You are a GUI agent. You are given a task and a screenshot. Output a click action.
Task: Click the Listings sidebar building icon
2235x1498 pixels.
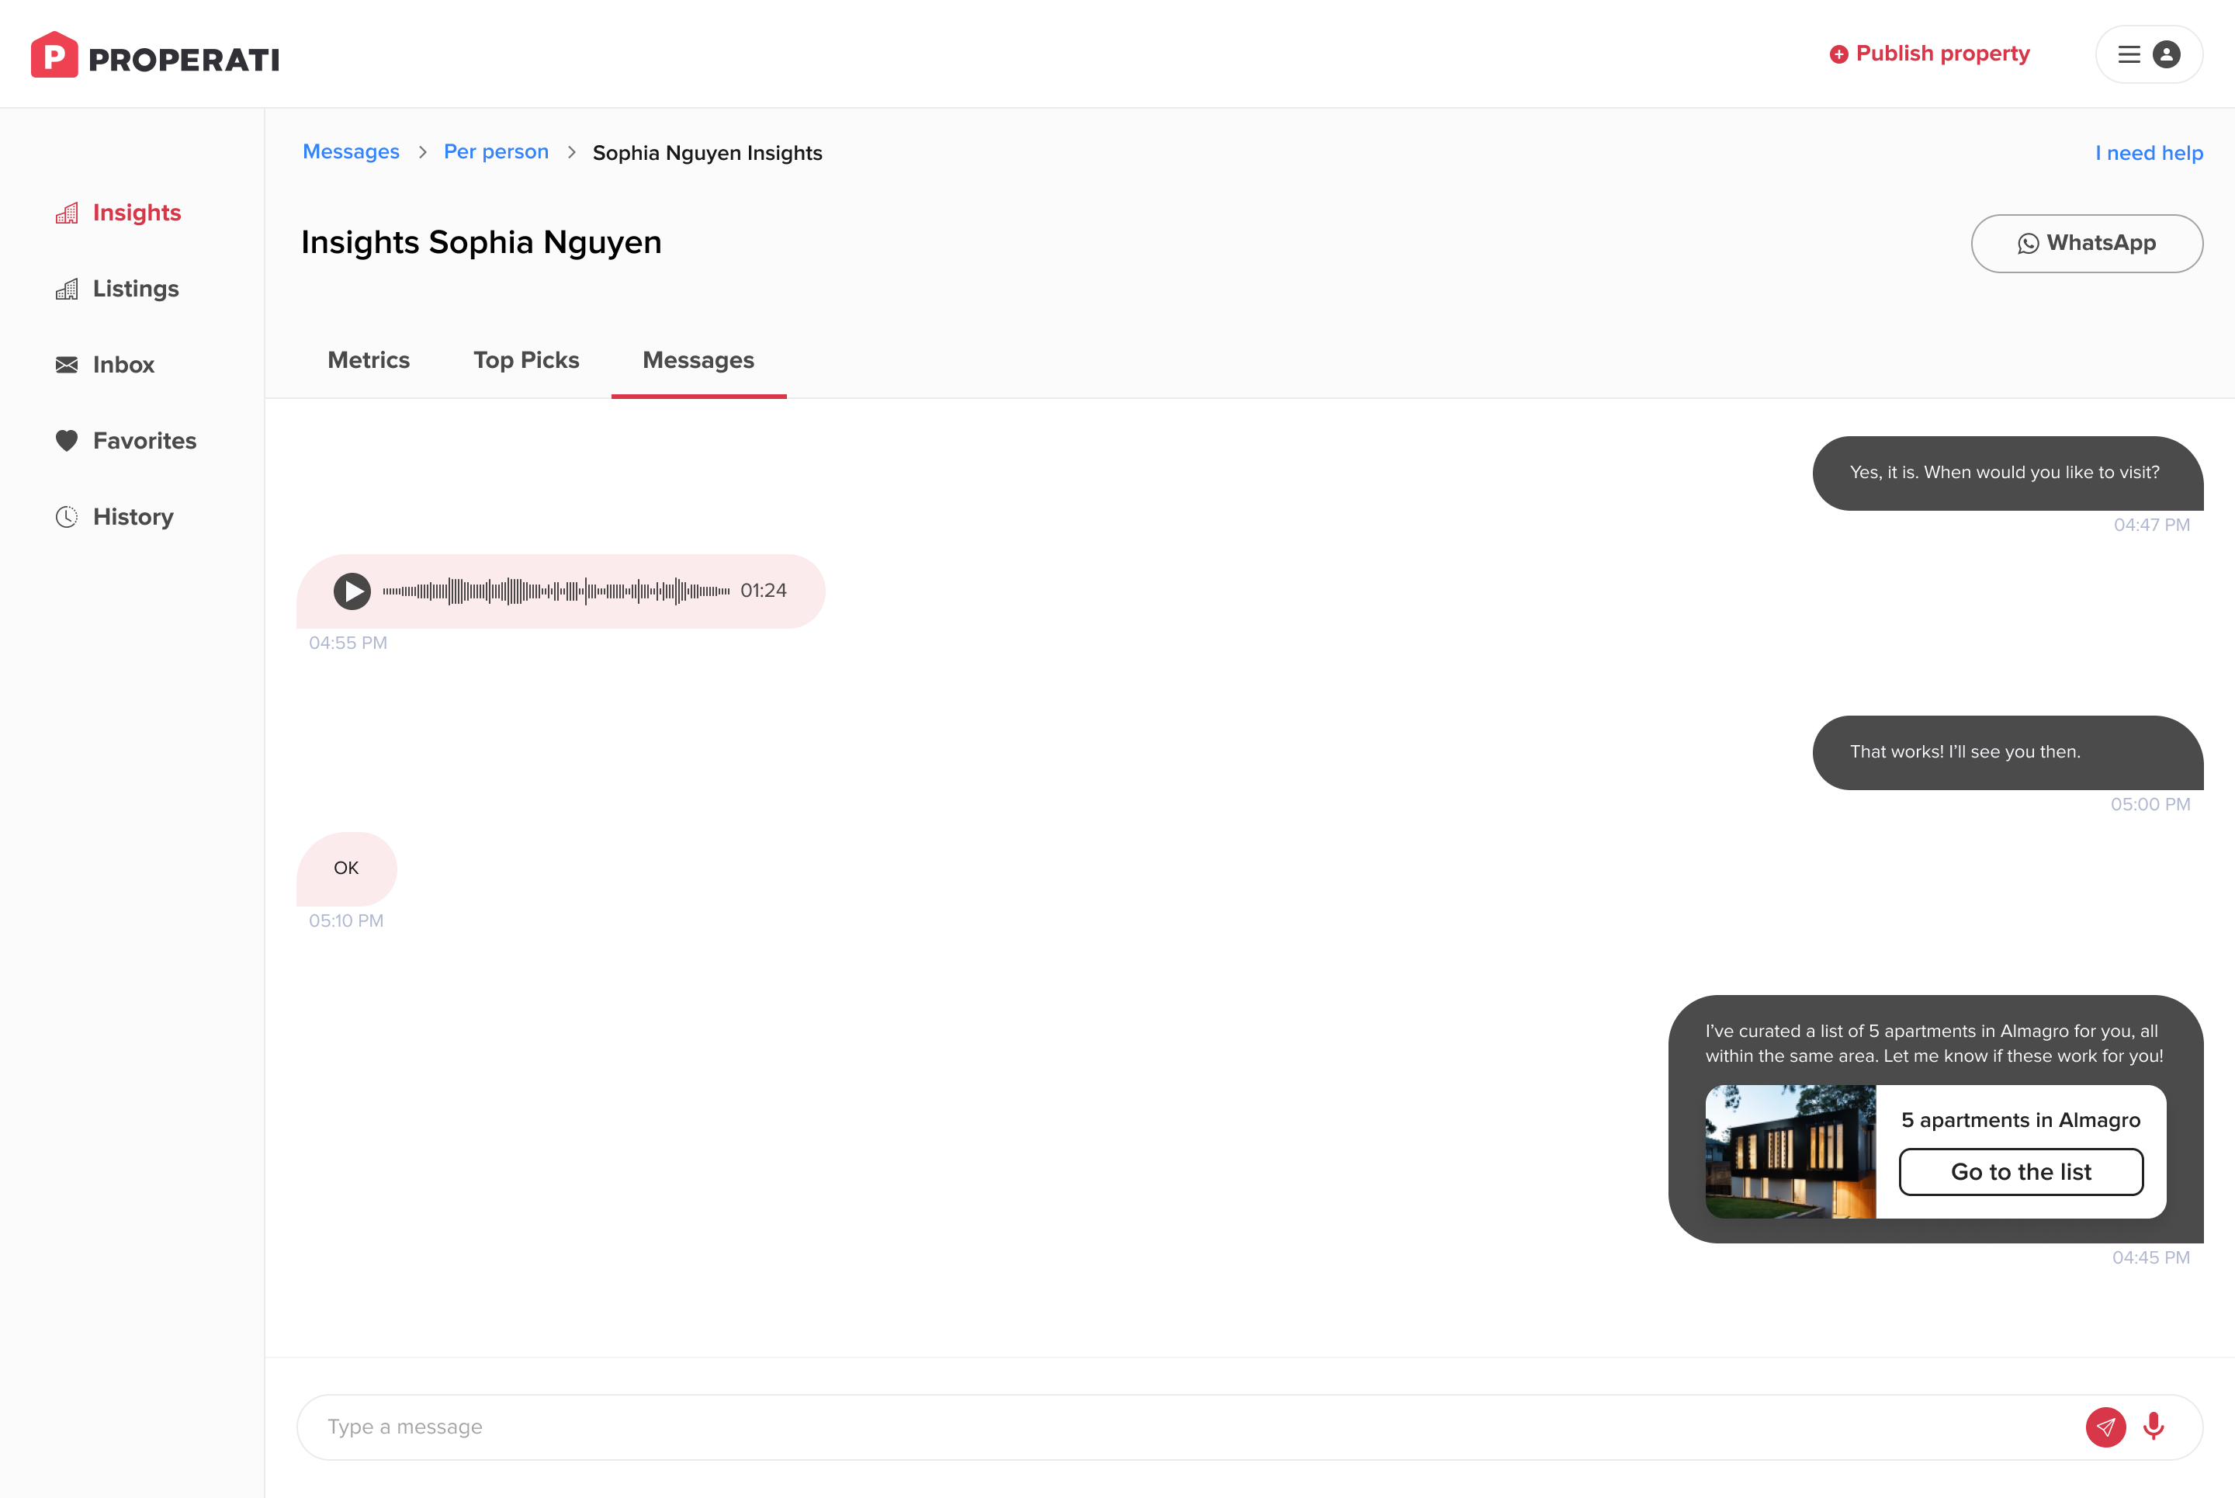pyautogui.click(x=67, y=290)
